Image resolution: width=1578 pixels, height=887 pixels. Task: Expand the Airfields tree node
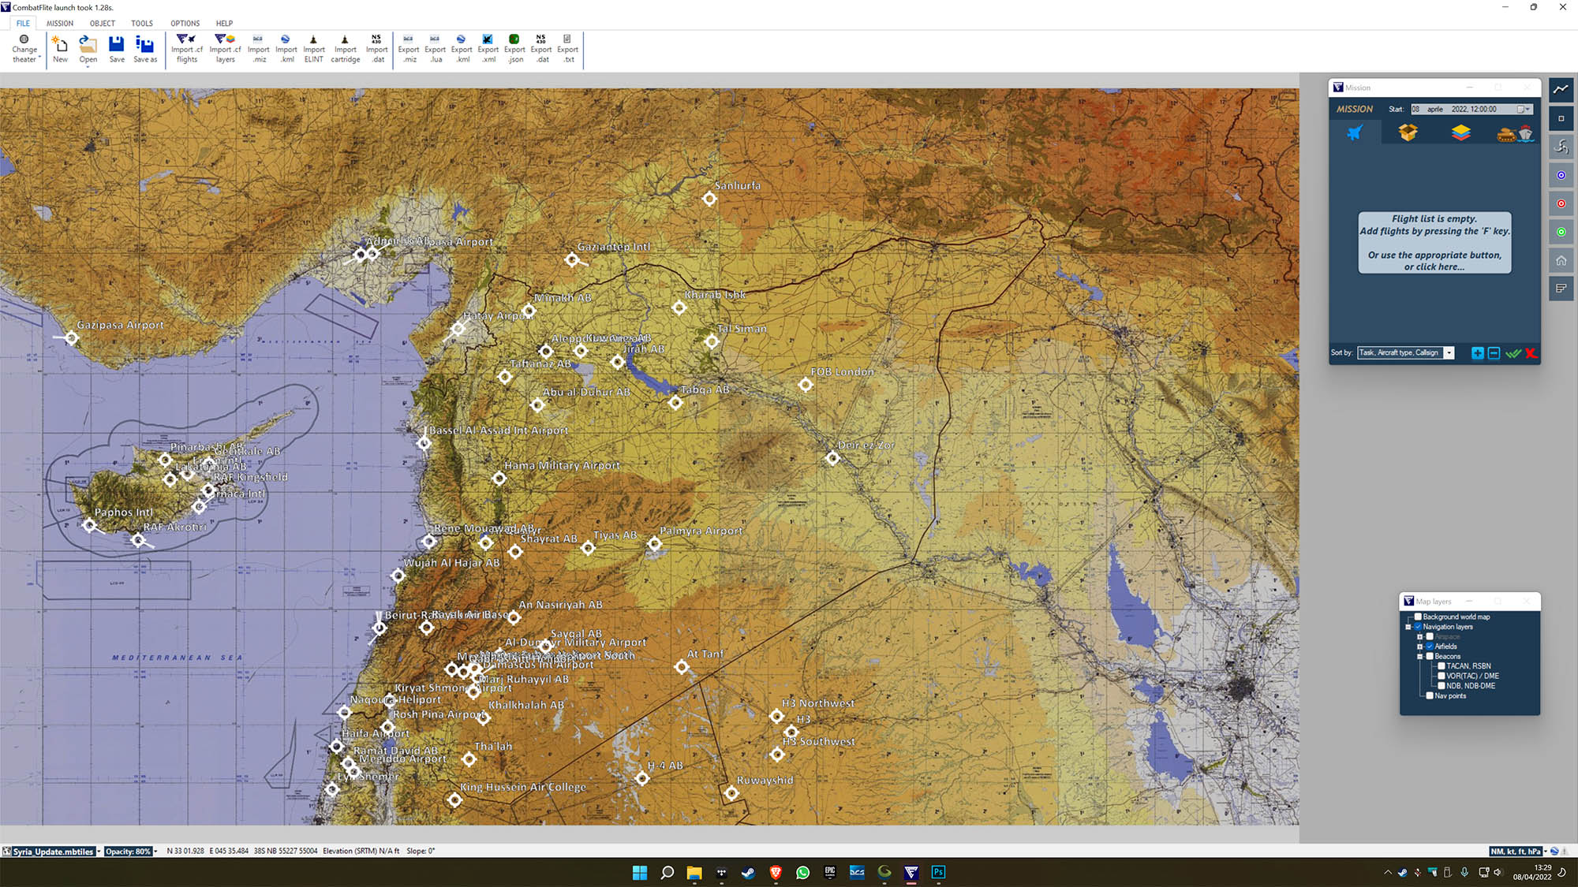(1419, 647)
